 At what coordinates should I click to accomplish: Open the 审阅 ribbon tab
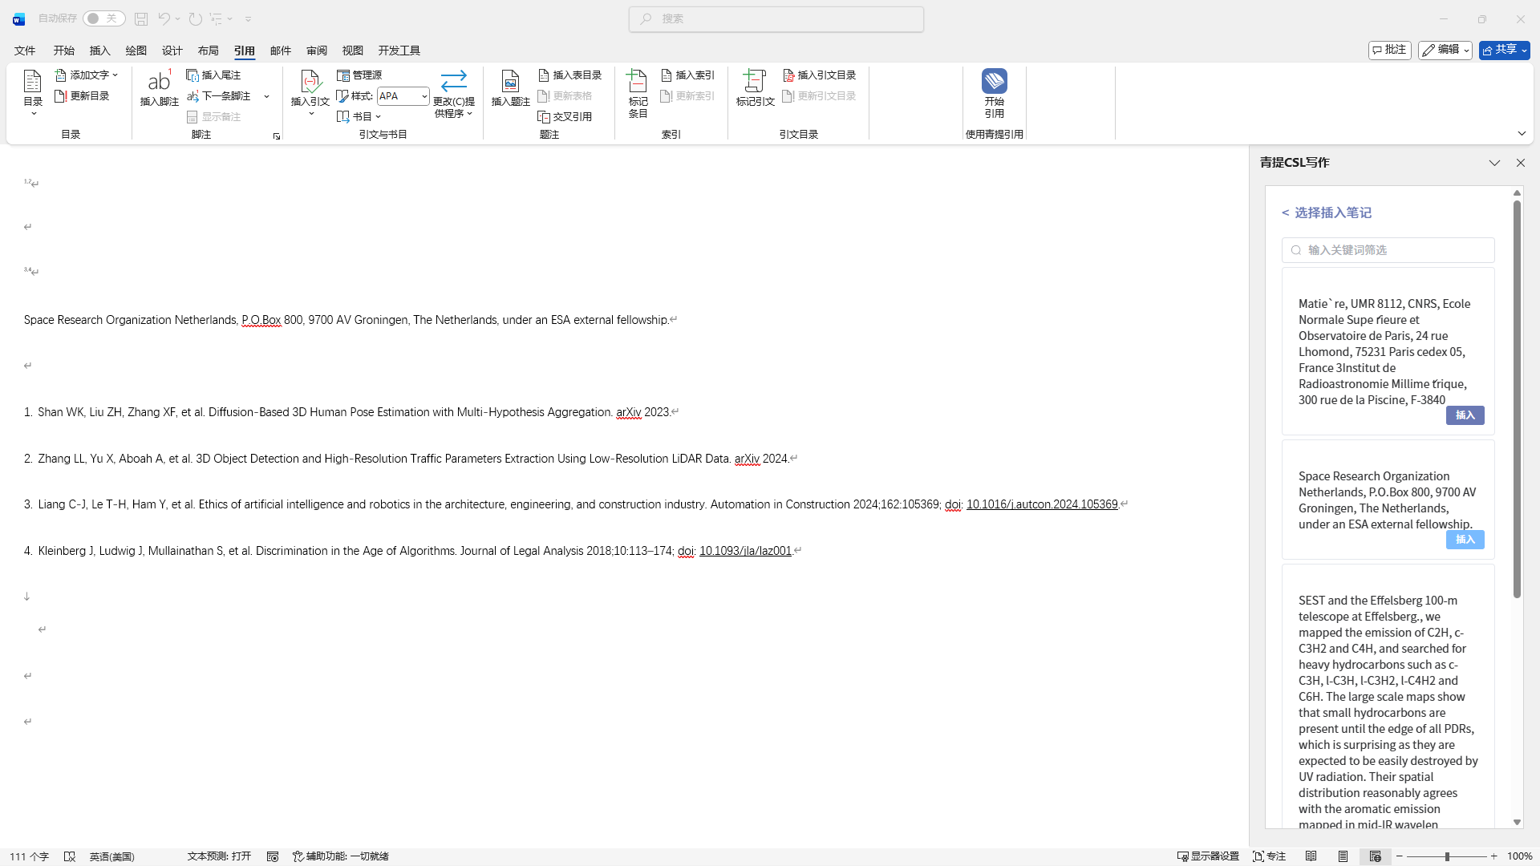tap(316, 51)
